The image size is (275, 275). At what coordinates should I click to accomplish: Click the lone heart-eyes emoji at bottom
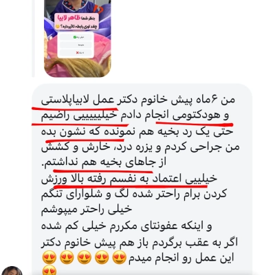pyautogui.click(x=49, y=271)
